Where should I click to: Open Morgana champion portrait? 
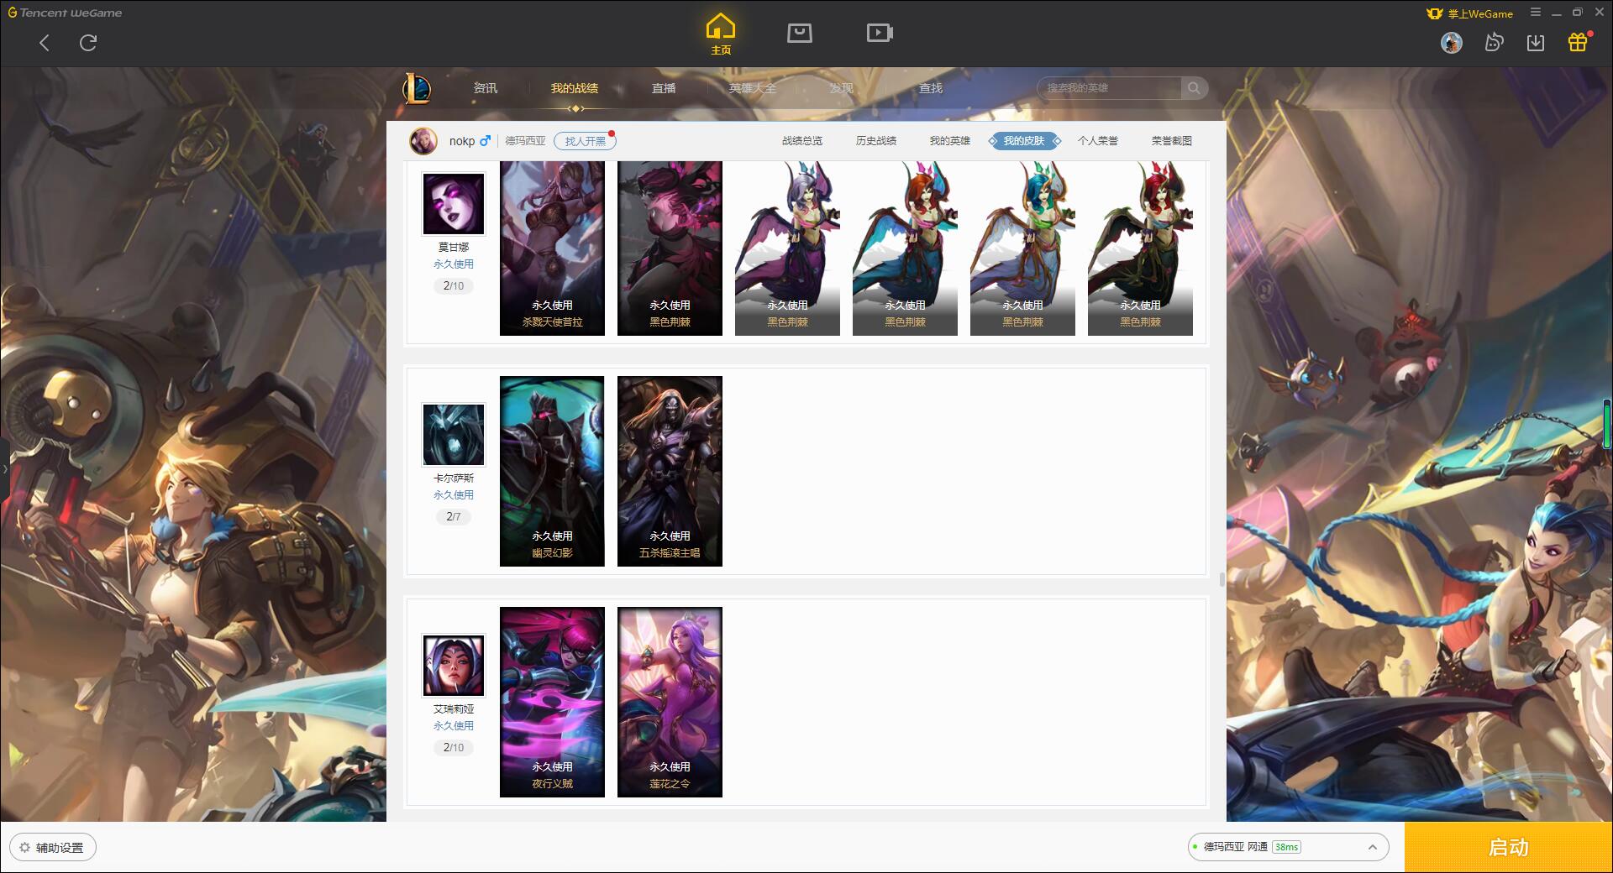point(454,204)
